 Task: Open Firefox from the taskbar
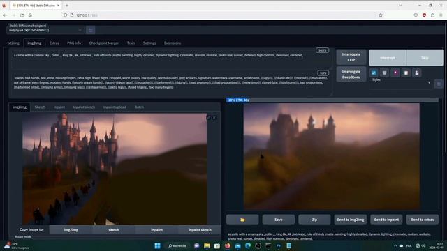coord(228,245)
